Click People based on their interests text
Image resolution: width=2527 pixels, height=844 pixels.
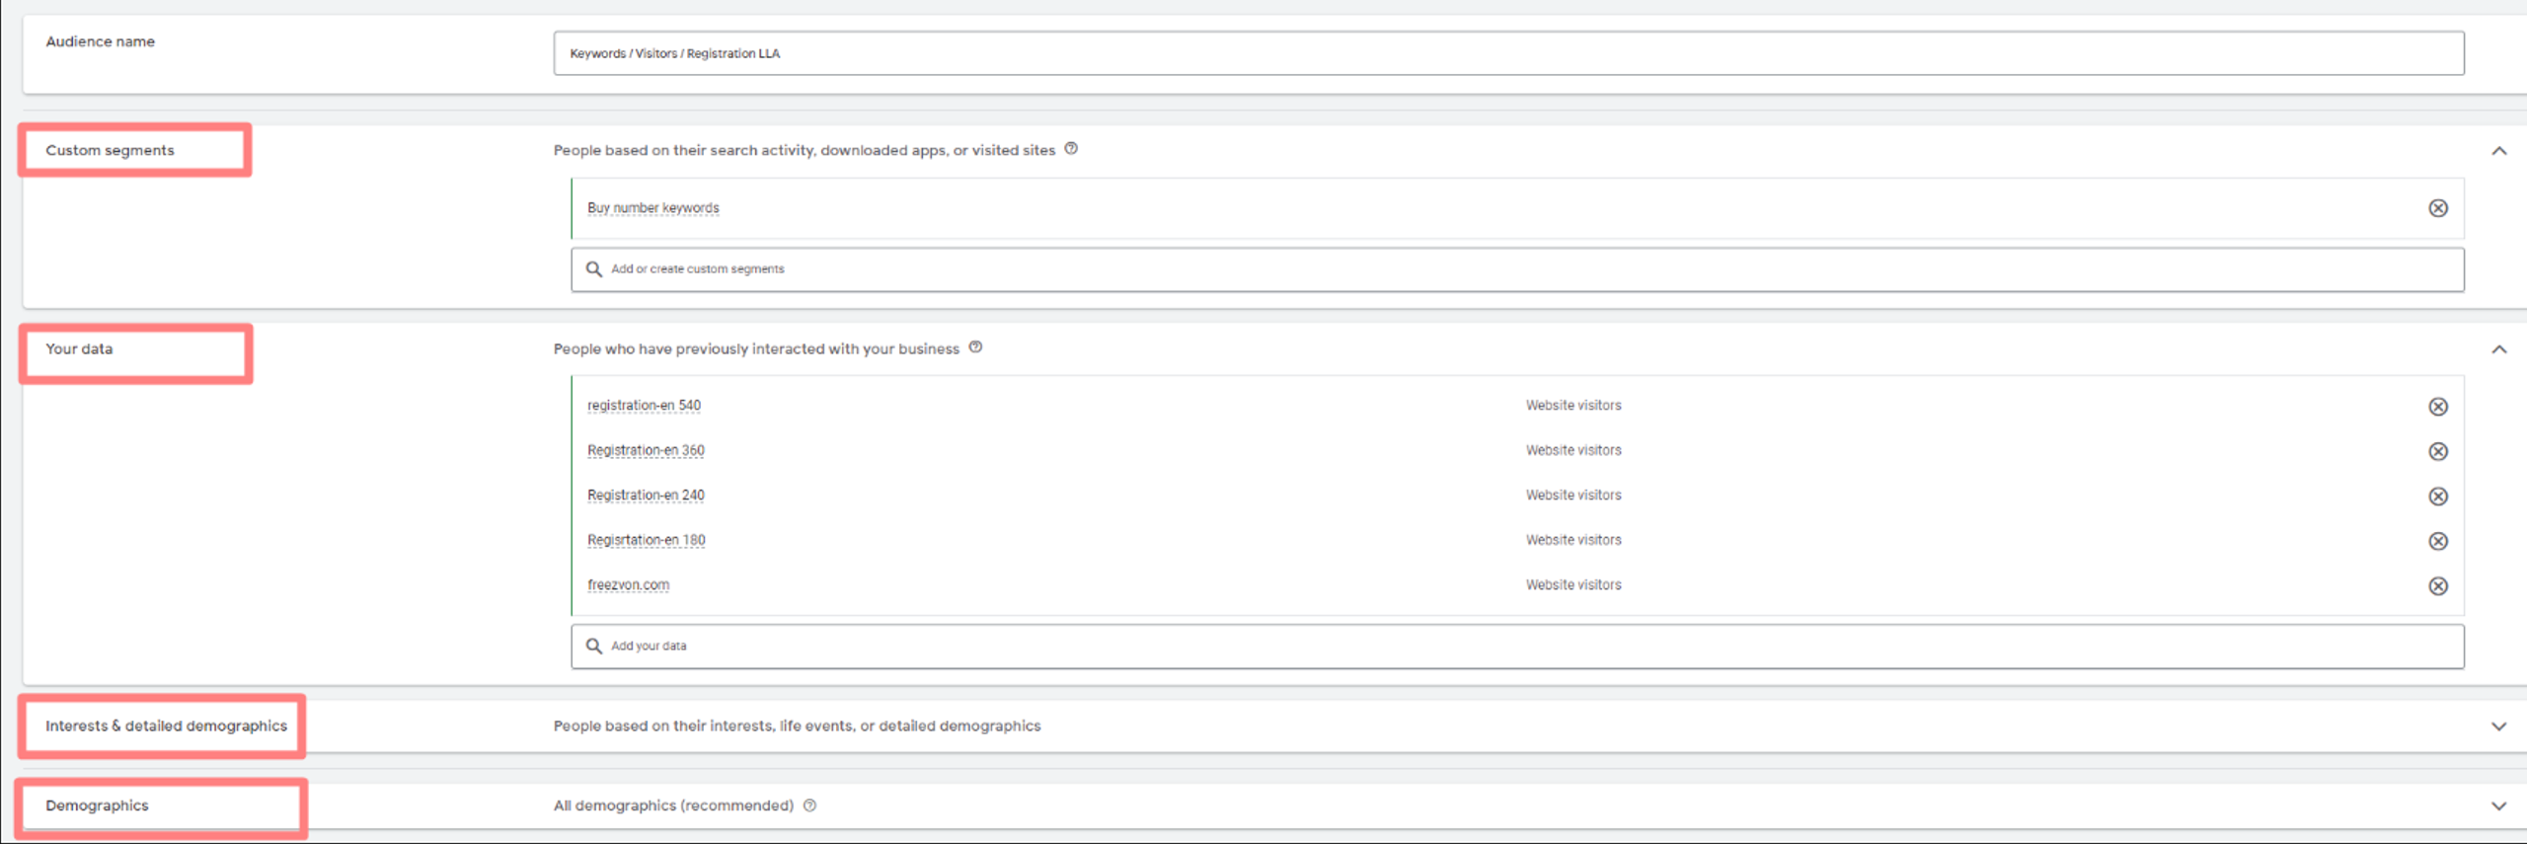[797, 726]
